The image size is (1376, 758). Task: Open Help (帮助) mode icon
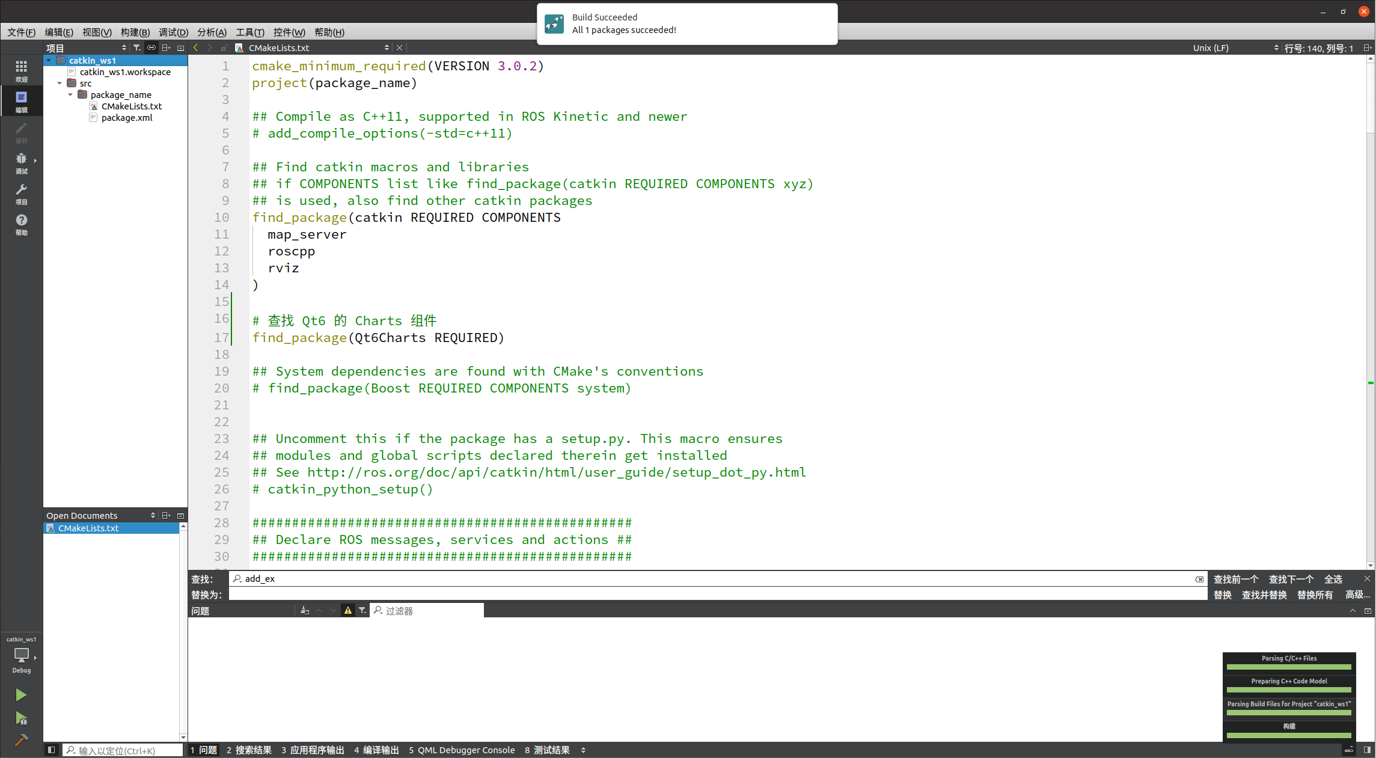[x=21, y=224]
